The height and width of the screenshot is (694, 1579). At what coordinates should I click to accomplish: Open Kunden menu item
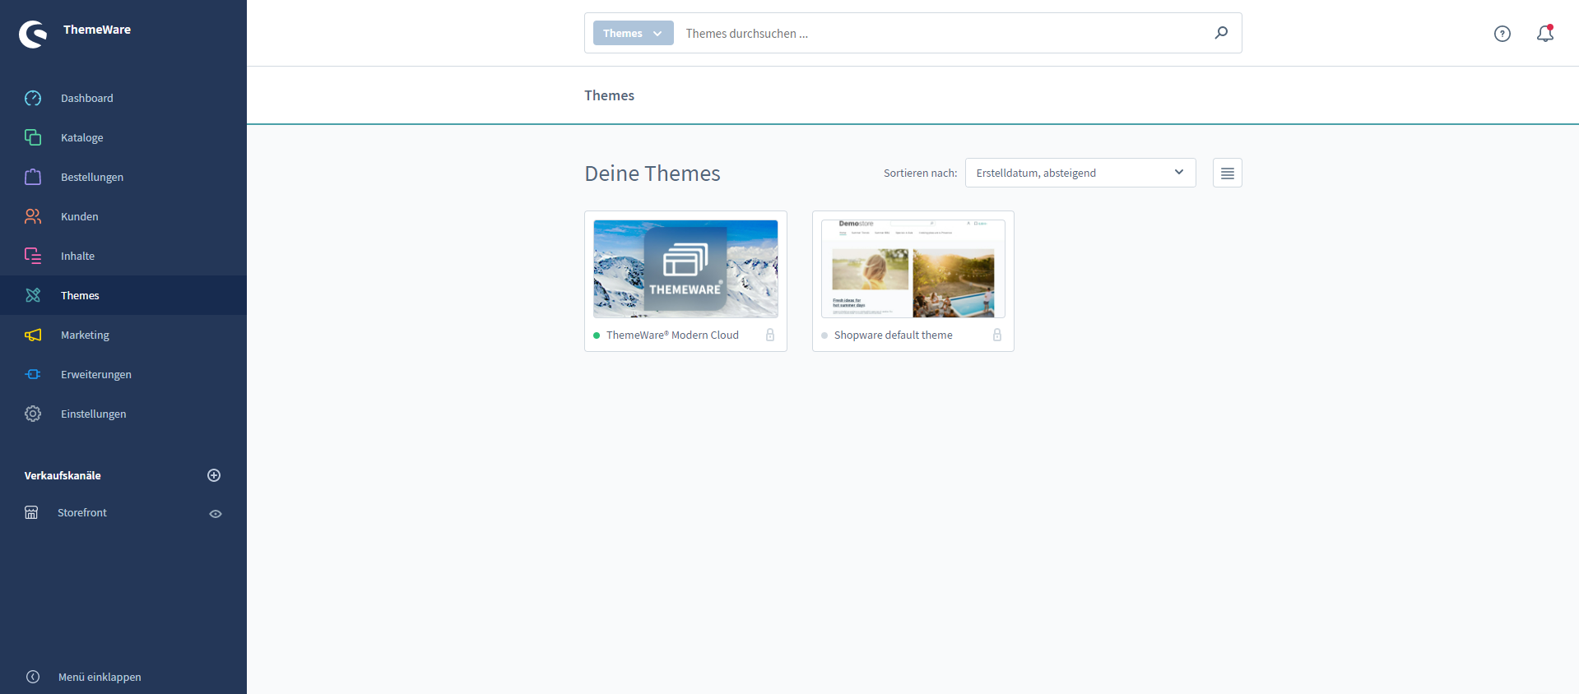[123, 216]
